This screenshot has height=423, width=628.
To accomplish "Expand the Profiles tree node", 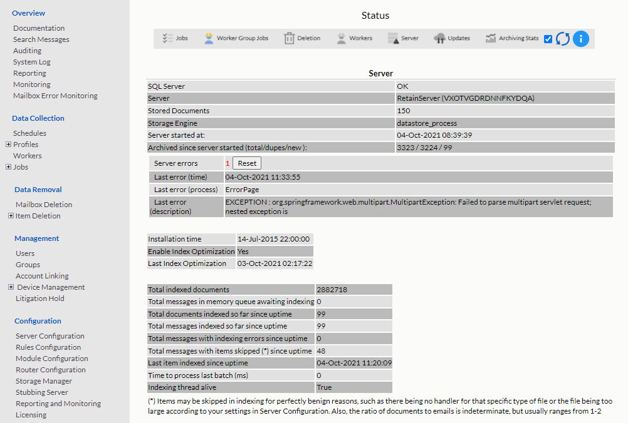I will 8,145.
